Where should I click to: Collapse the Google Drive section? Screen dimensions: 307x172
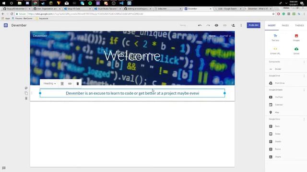click(x=304, y=76)
